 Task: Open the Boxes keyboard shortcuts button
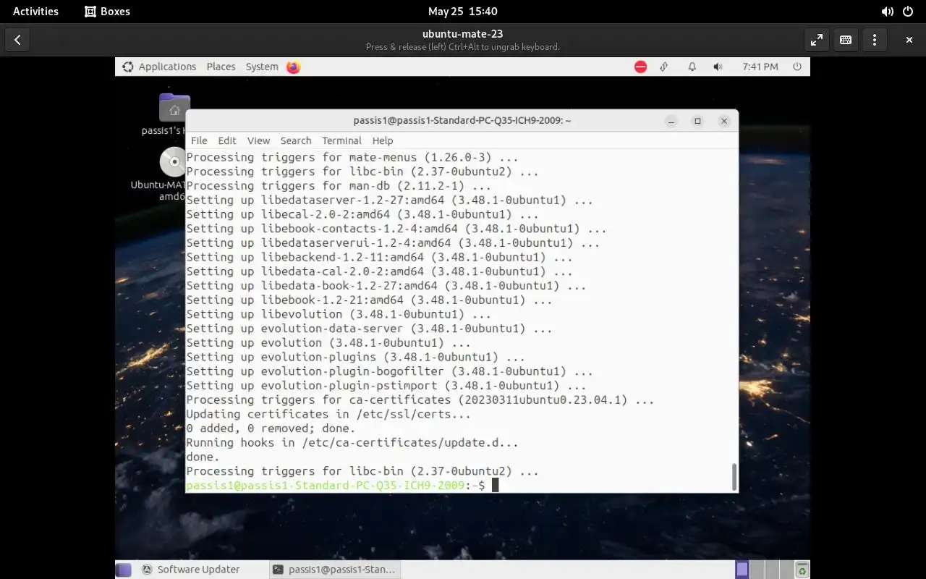(846, 40)
